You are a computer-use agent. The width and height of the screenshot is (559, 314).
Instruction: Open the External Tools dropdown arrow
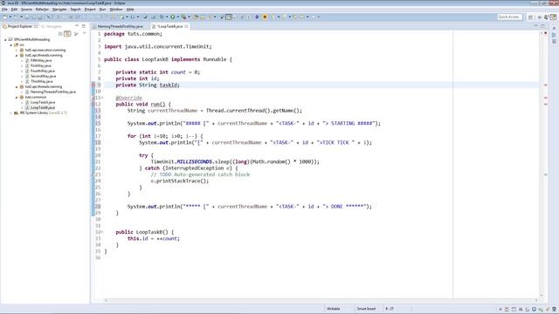click(x=189, y=17)
